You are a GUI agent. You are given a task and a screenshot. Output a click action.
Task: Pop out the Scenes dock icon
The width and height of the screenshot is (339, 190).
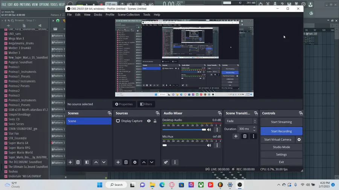pos(110,113)
